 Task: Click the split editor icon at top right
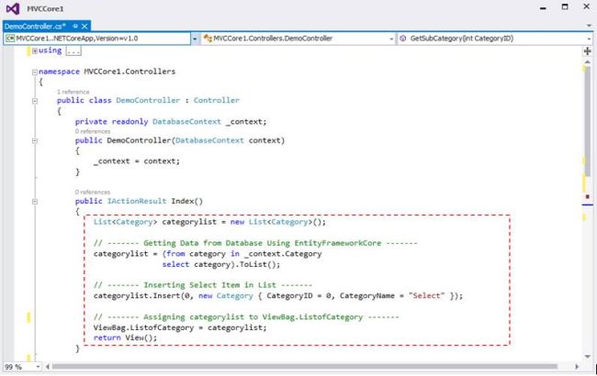point(588,51)
